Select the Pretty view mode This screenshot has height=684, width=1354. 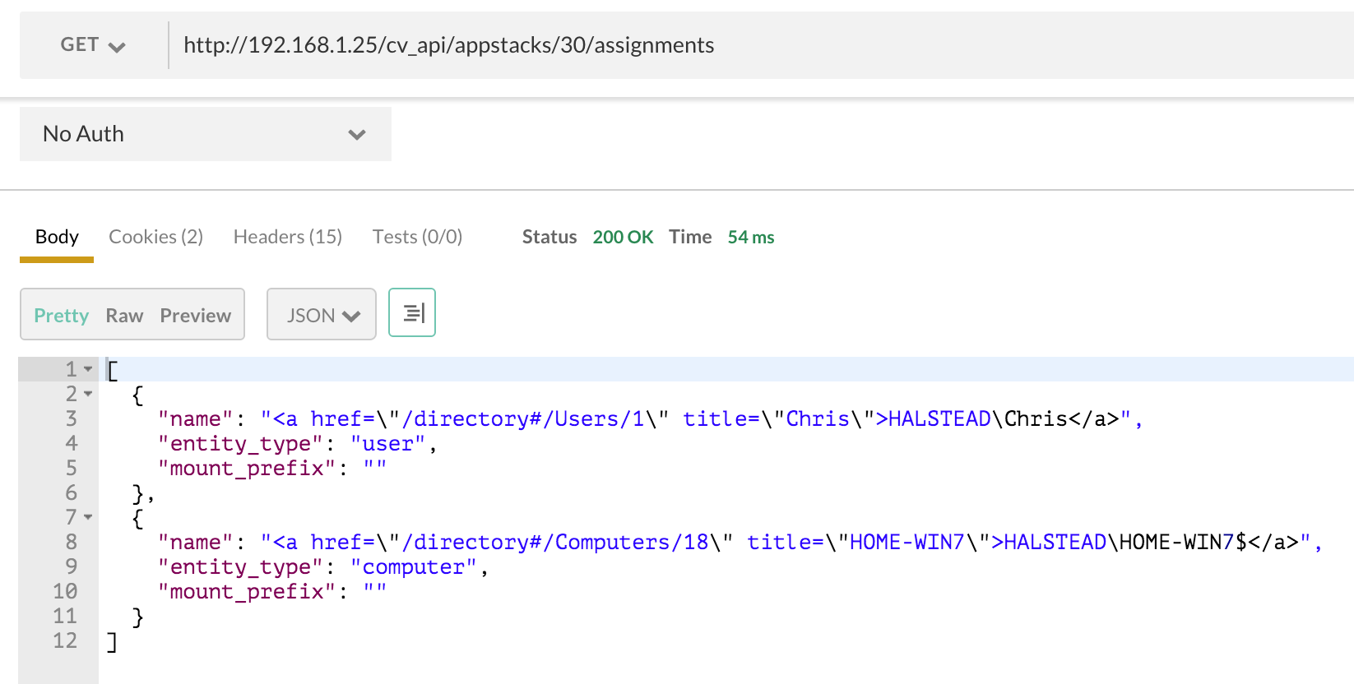pyautogui.click(x=61, y=316)
